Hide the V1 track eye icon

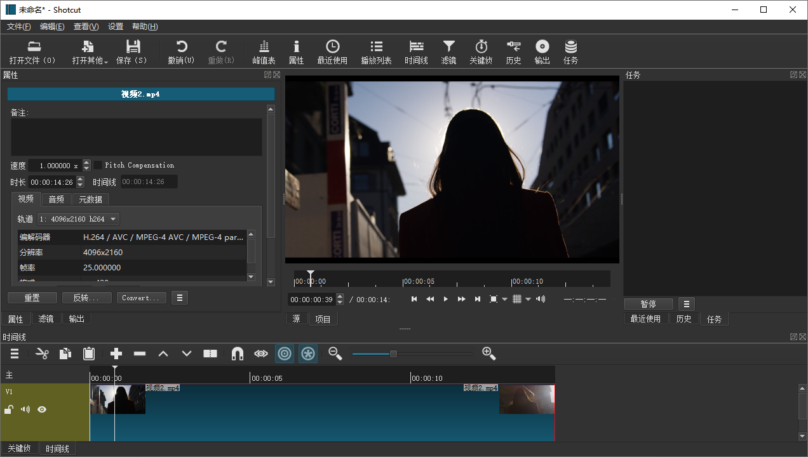point(42,409)
